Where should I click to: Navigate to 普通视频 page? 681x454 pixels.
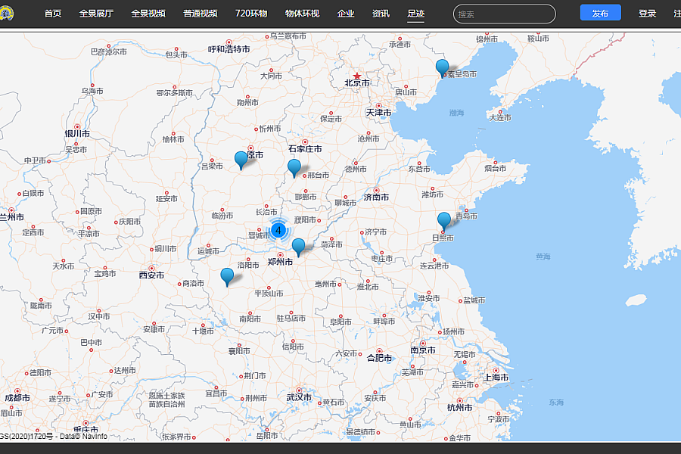200,14
